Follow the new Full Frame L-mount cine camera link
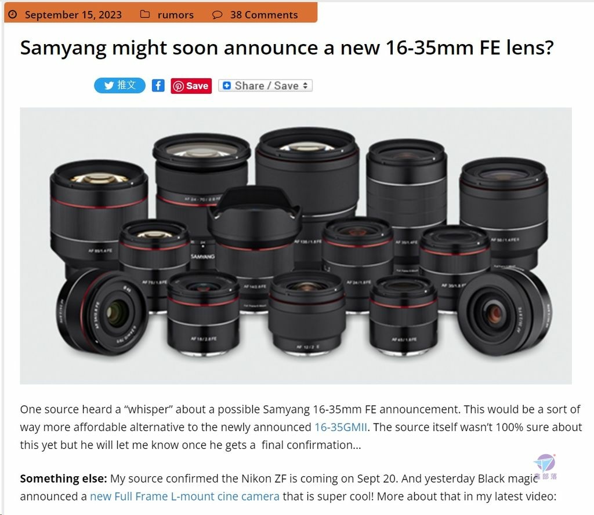The width and height of the screenshot is (594, 515). (184, 496)
